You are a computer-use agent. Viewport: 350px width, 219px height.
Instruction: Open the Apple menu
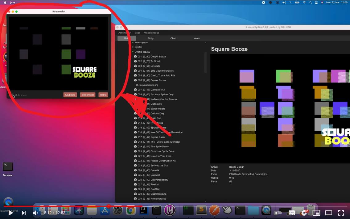pyautogui.click(x=5, y=2)
